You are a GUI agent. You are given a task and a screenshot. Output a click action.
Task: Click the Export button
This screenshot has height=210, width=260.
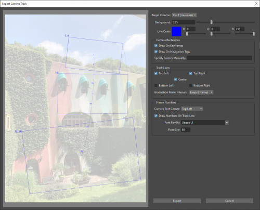[177, 201]
